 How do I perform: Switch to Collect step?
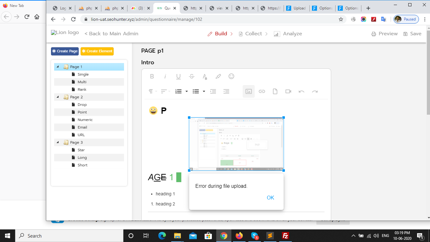tap(253, 34)
